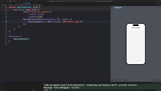Open preview Variants menu

pyautogui.click(x=115, y=80)
